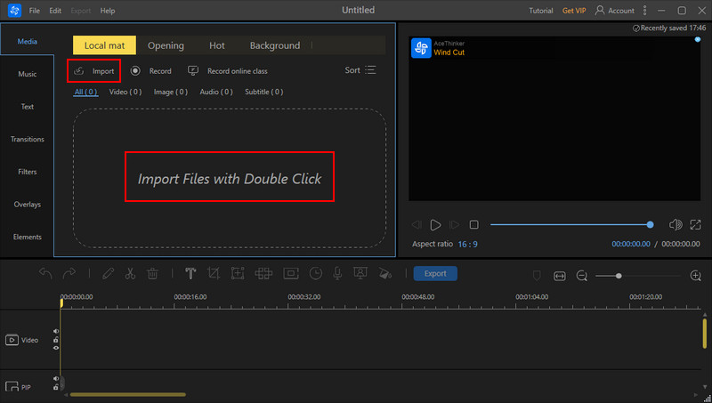Open the Text sidebar panel
Image resolution: width=712 pixels, height=403 pixels.
28,107
